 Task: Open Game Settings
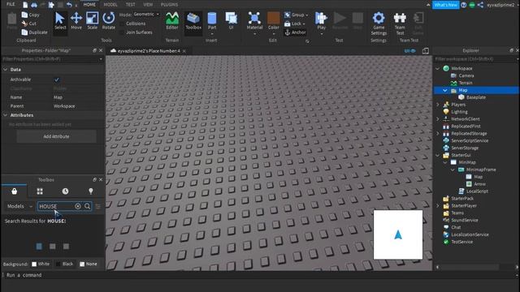379,24
